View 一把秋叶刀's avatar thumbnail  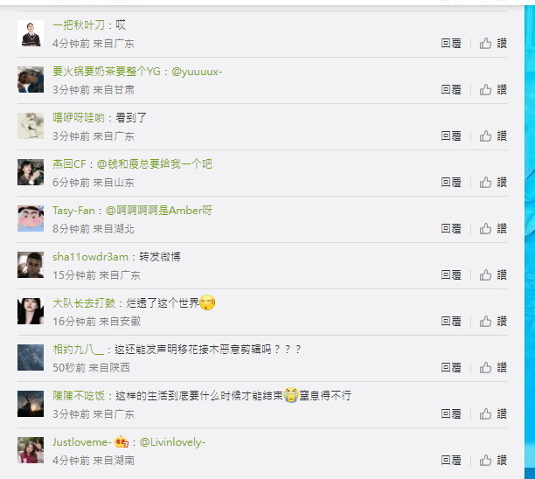coord(31,33)
